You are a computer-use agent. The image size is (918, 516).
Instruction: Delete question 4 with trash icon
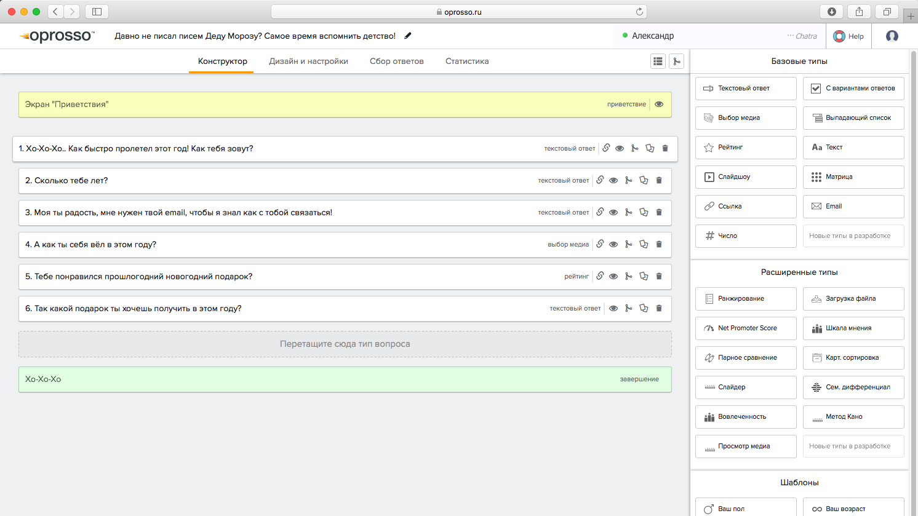pyautogui.click(x=659, y=244)
